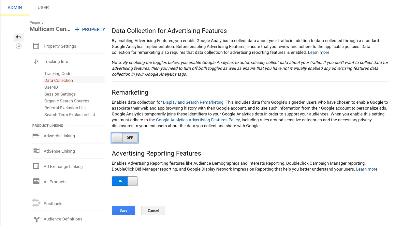Open Adwords Linking

59,135
